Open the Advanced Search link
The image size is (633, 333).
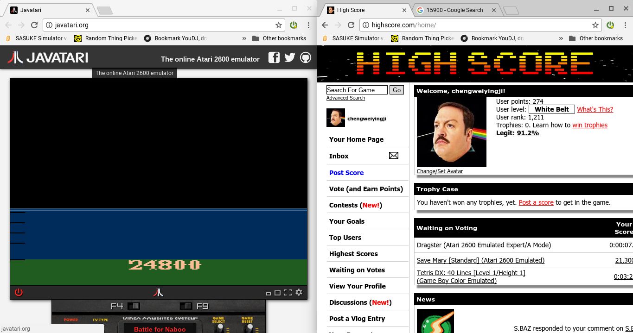[345, 98]
